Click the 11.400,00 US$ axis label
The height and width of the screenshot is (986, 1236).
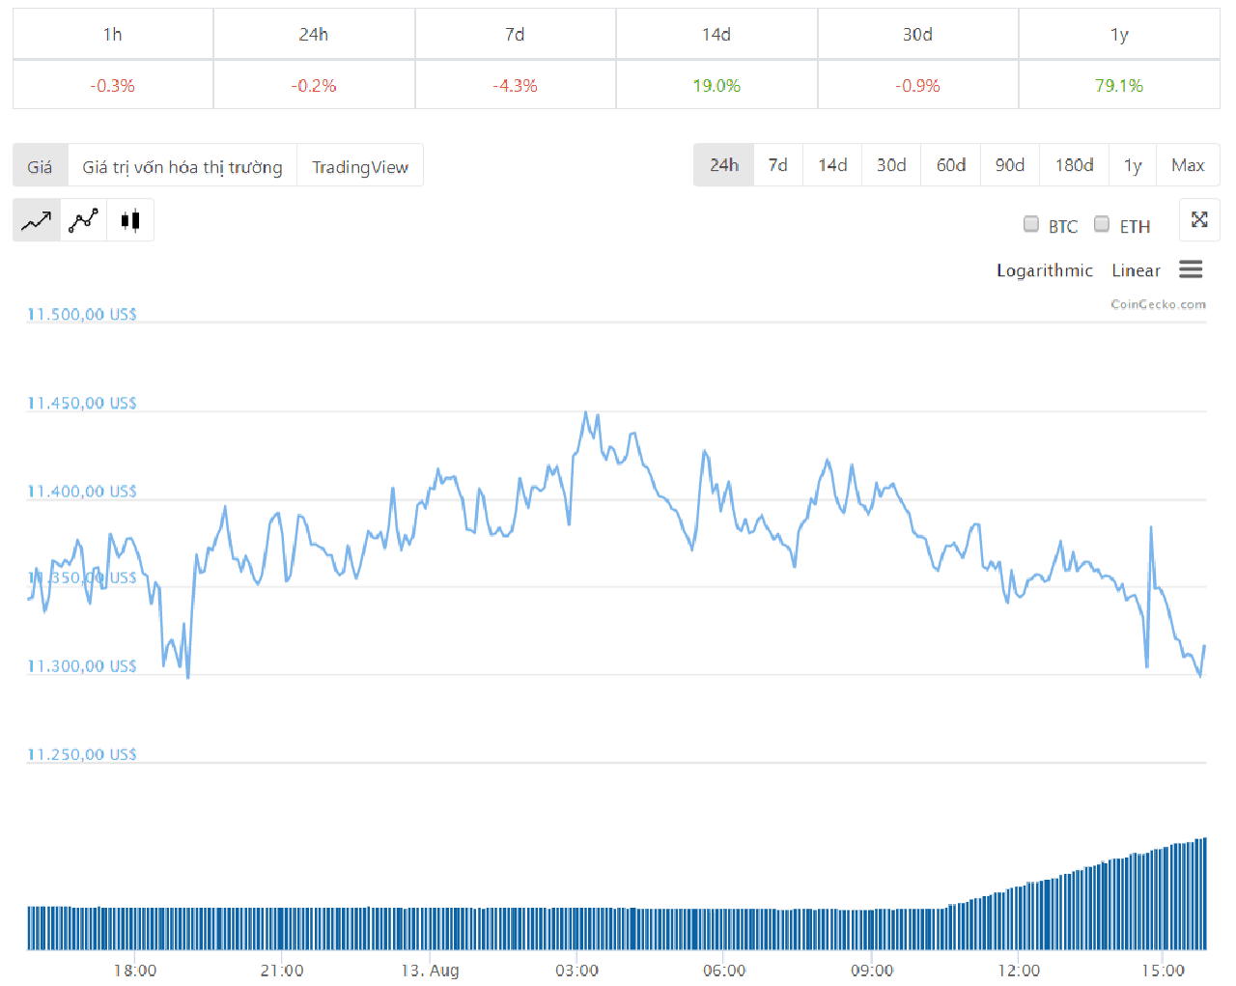[x=82, y=492]
